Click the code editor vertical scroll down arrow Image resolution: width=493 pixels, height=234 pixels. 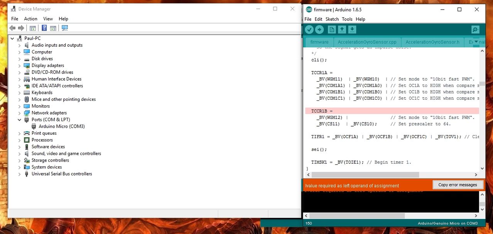(x=482, y=169)
